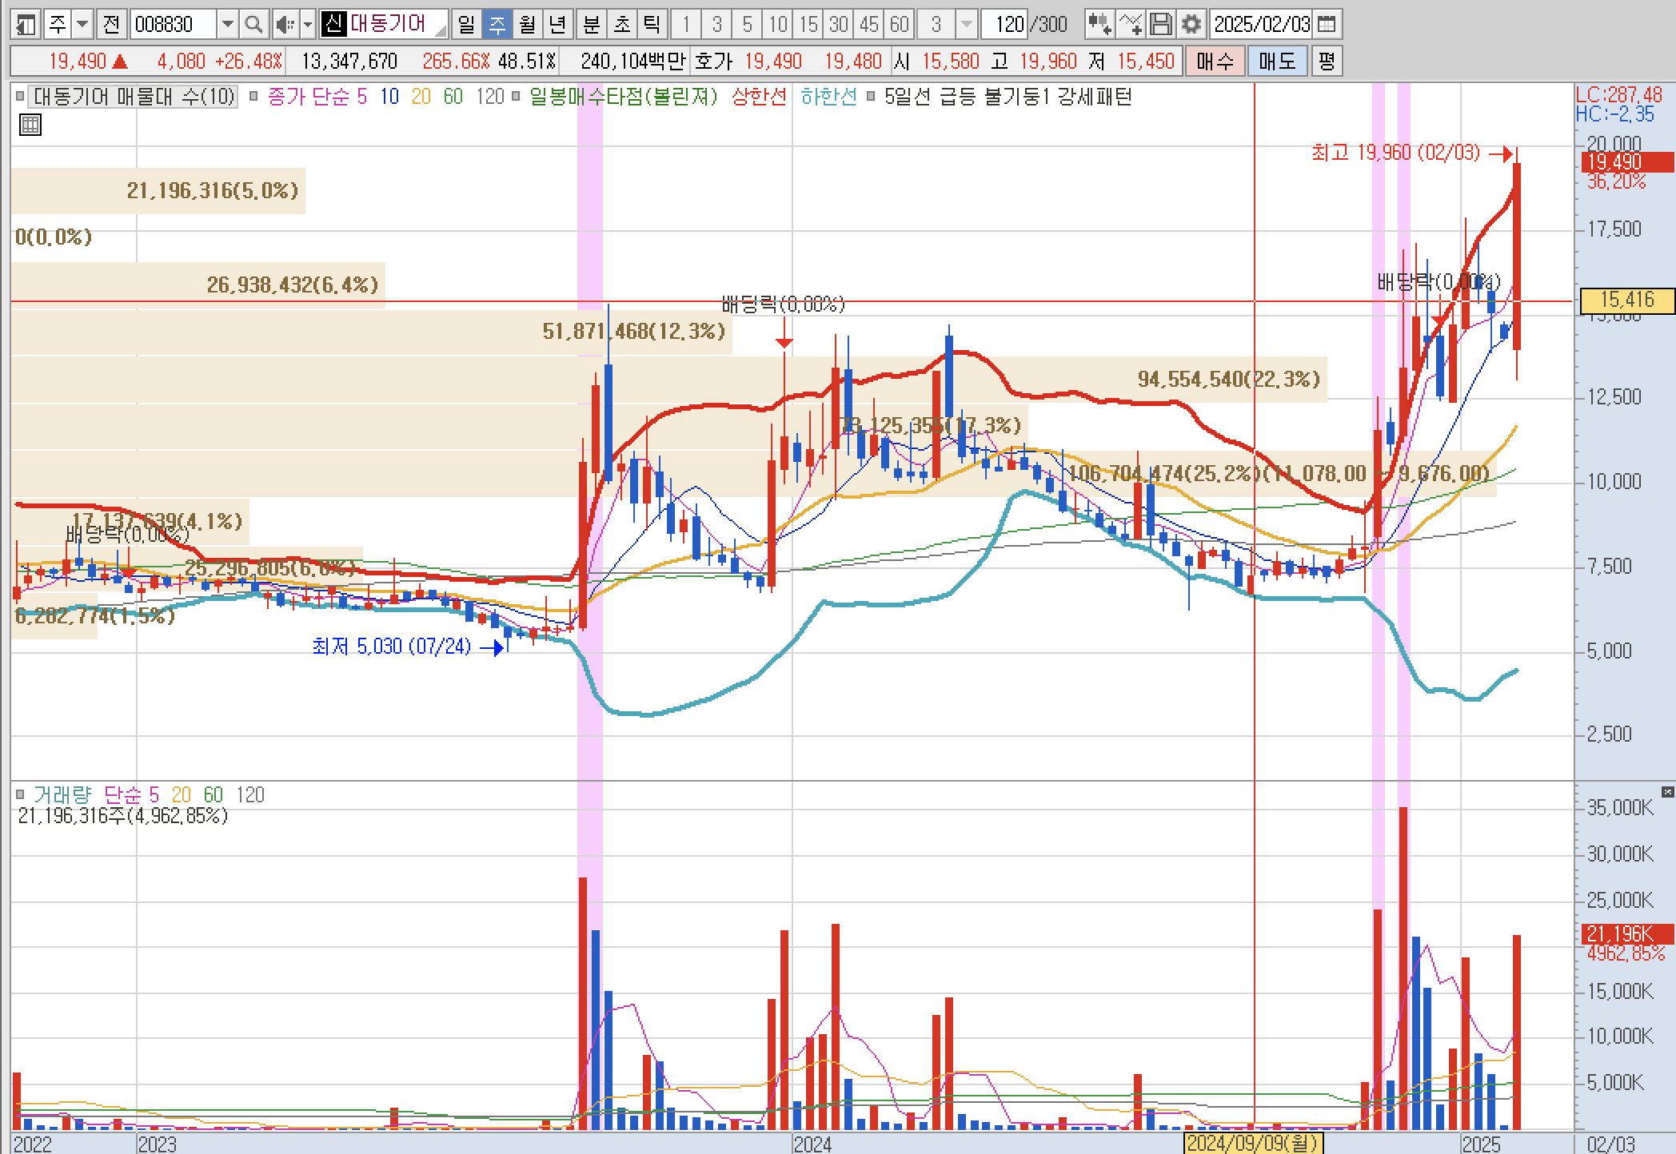Click the add candlestick chart icon
Image resolution: width=1676 pixels, height=1154 pixels.
click(x=1099, y=25)
